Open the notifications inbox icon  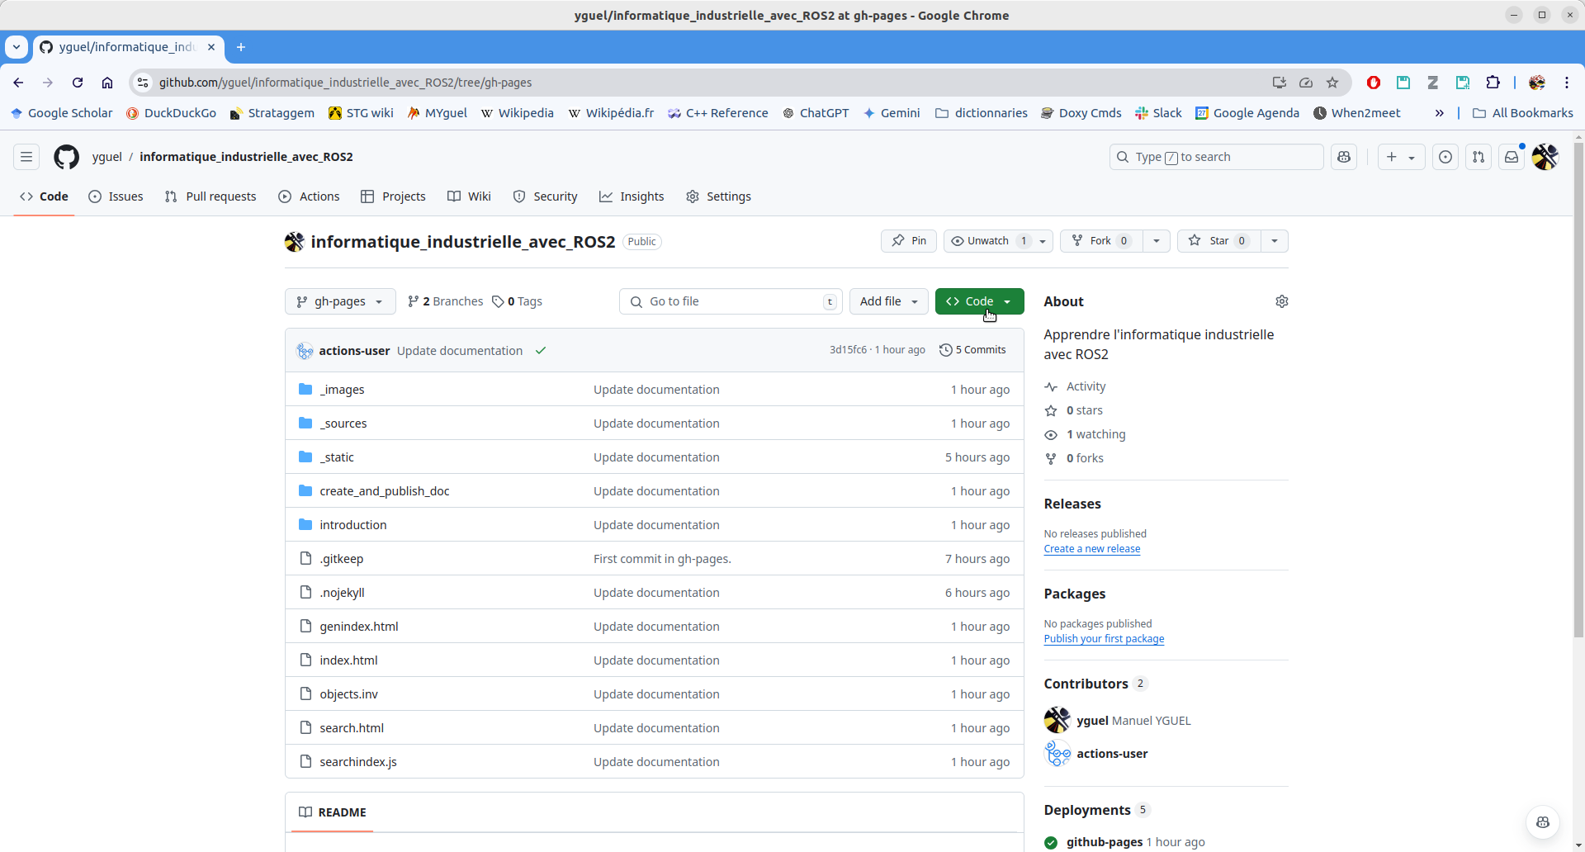pyautogui.click(x=1512, y=157)
